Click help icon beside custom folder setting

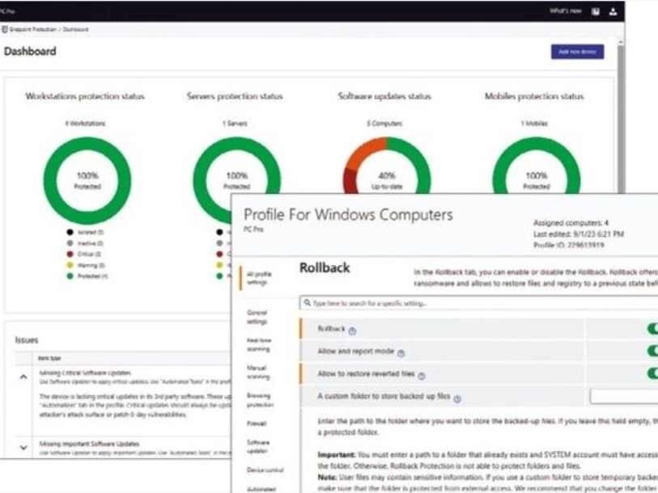457,398
